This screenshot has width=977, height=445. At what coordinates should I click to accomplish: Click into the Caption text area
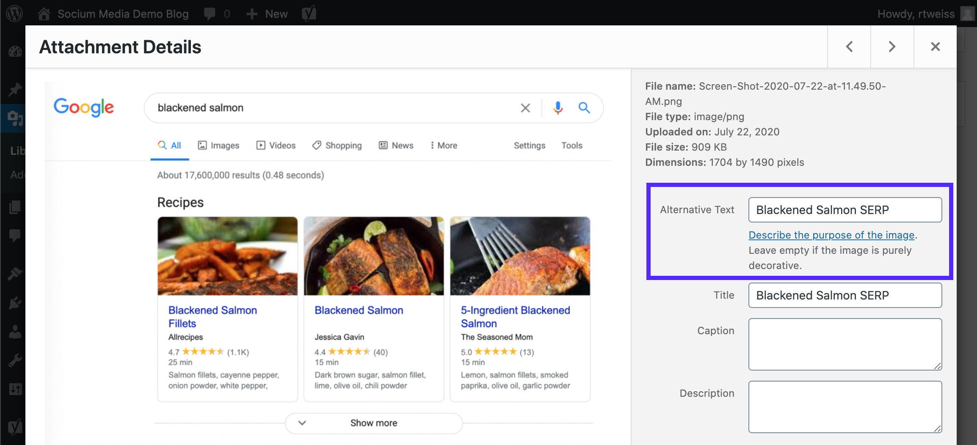(x=845, y=344)
